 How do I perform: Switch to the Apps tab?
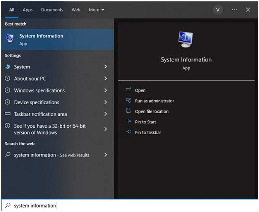[28, 10]
